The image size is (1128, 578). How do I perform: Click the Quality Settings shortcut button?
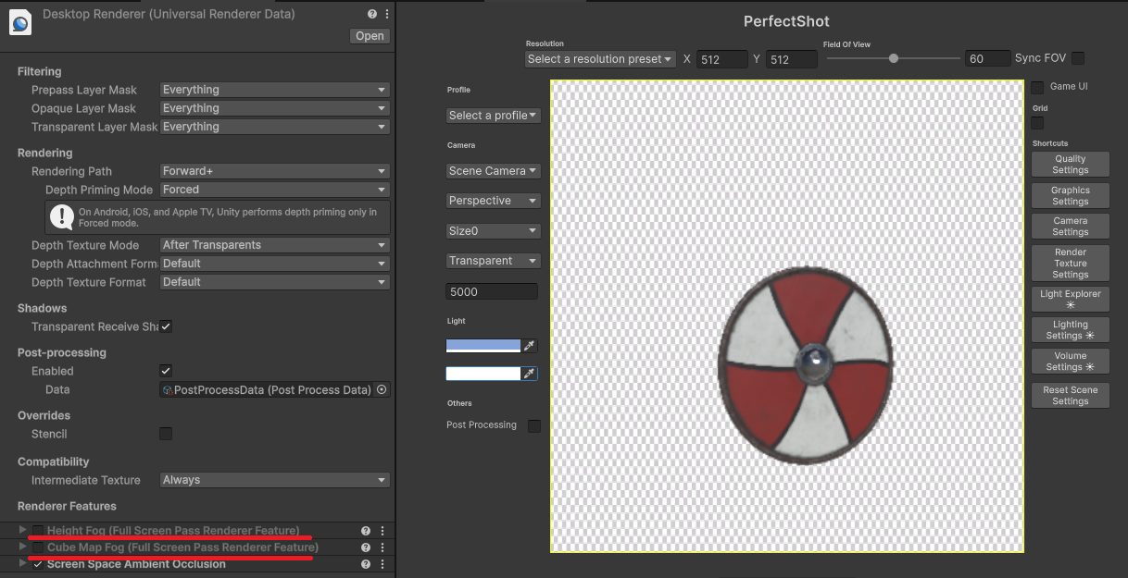[1070, 165]
